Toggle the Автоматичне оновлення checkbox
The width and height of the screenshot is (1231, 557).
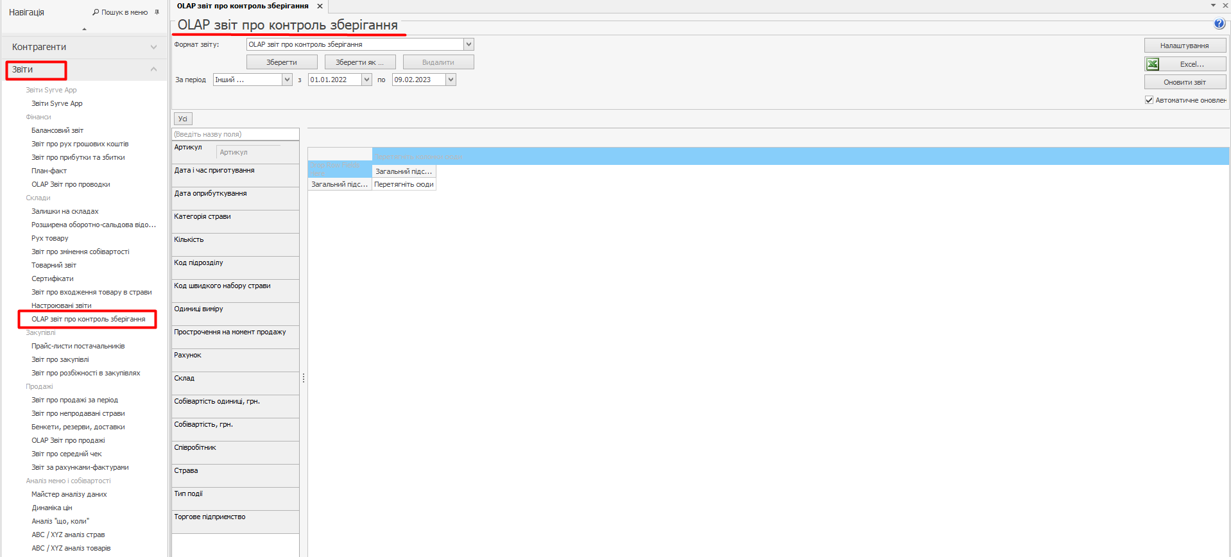tap(1149, 100)
